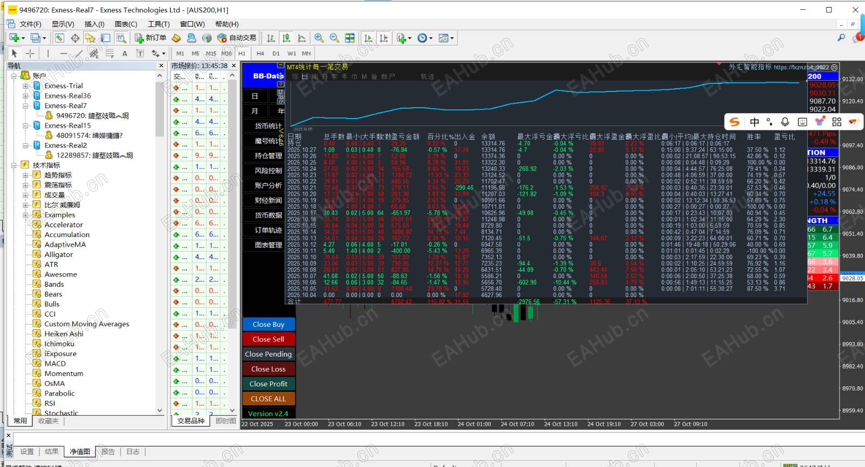The image size is (865, 467).
Task: Open 风险控制 in the BB-Data panel
Action: click(x=269, y=170)
